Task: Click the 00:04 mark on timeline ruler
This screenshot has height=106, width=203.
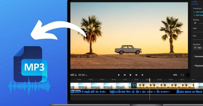Action: [113, 79]
